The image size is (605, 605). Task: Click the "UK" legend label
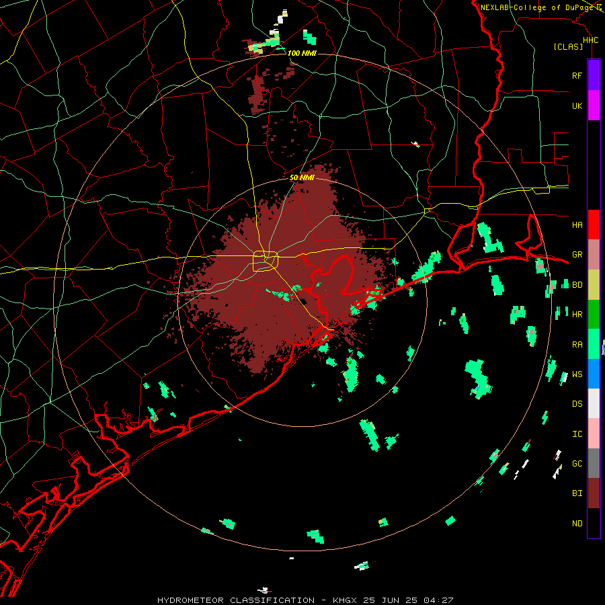coord(577,106)
